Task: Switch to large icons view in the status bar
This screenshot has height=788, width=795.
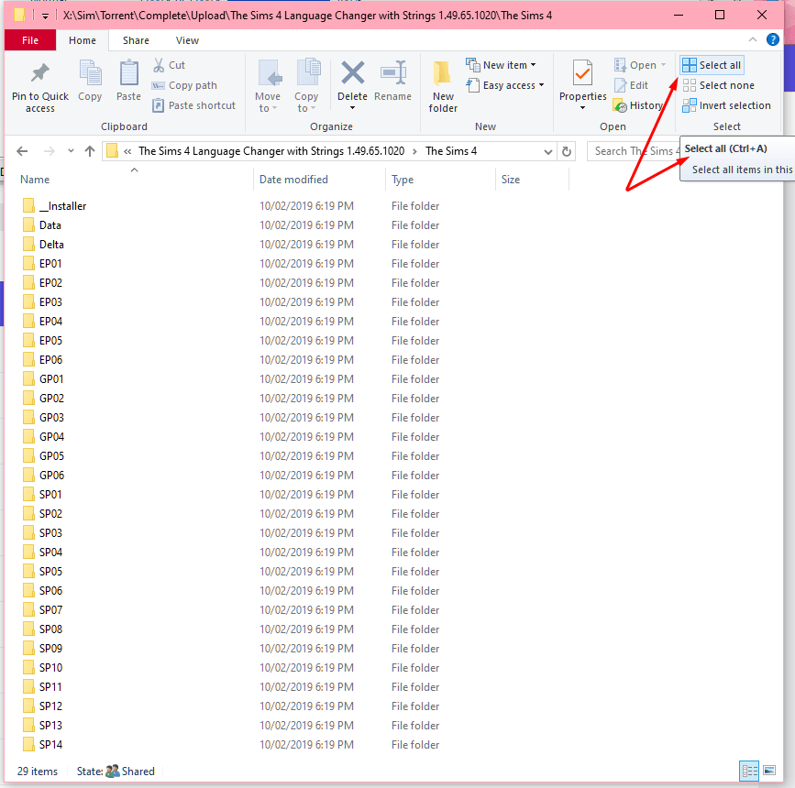Action: [x=769, y=771]
